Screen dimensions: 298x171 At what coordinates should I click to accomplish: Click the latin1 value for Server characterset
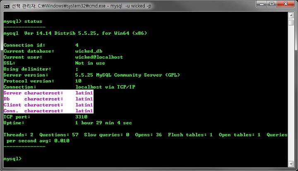(84, 93)
